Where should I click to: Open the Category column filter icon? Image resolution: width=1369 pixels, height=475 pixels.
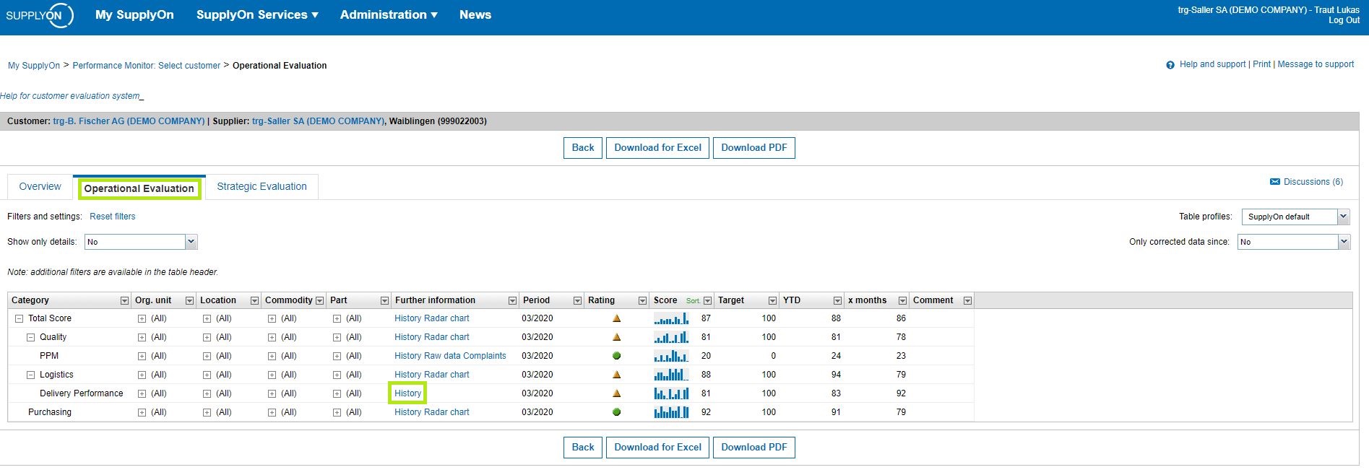pyautogui.click(x=124, y=301)
